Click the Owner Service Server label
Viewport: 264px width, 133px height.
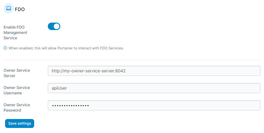(x=17, y=73)
